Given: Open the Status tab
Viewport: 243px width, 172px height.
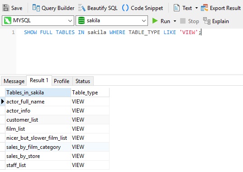Looking at the screenshot, I should pyautogui.click(x=83, y=81).
